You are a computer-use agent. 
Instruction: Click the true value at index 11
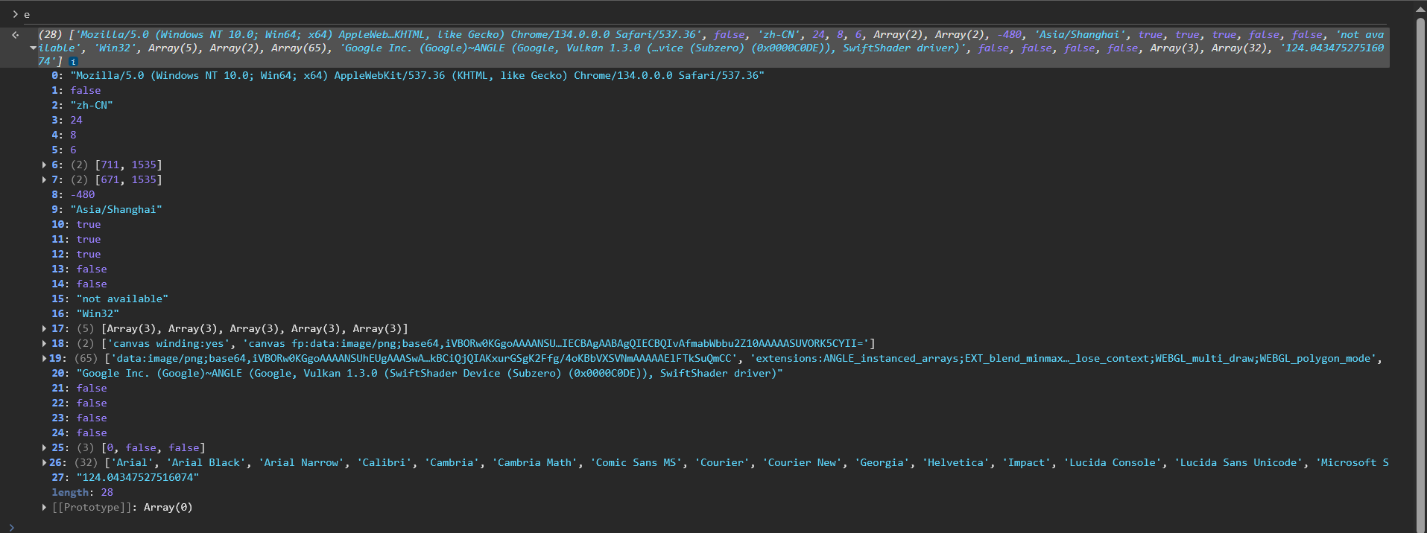[x=89, y=239]
